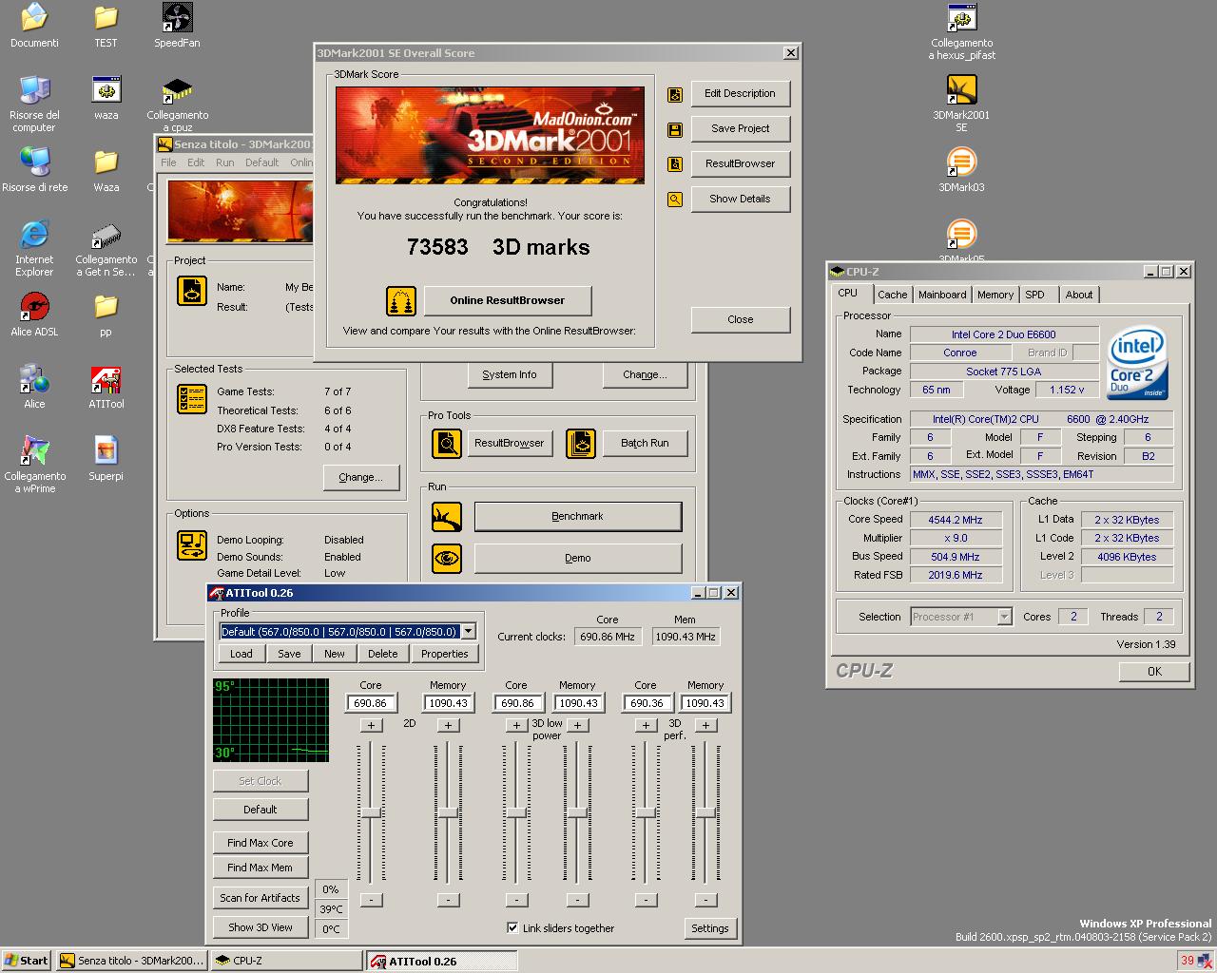The image size is (1217, 973).
Task: Decrease 3D perf. Memory with minus button
Action: [x=705, y=900]
